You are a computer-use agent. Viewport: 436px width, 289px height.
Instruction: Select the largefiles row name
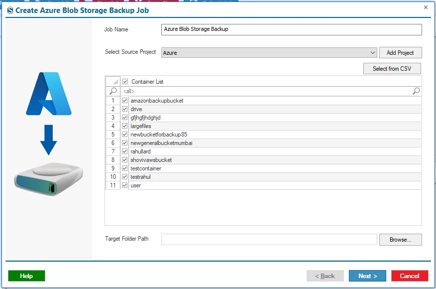coord(141,126)
